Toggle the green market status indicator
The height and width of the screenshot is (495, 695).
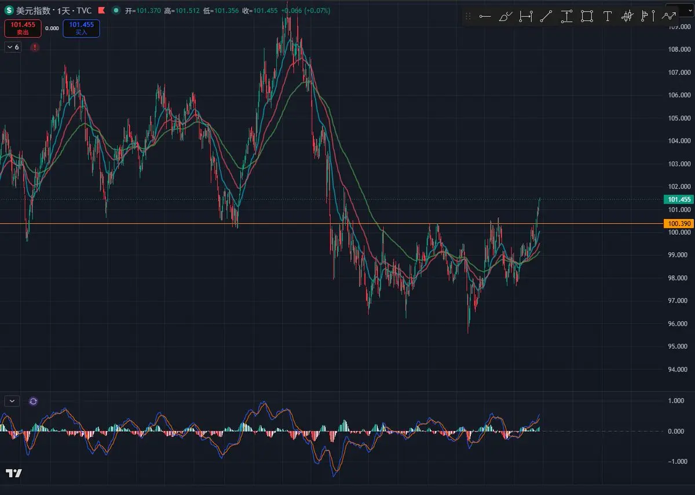click(117, 10)
